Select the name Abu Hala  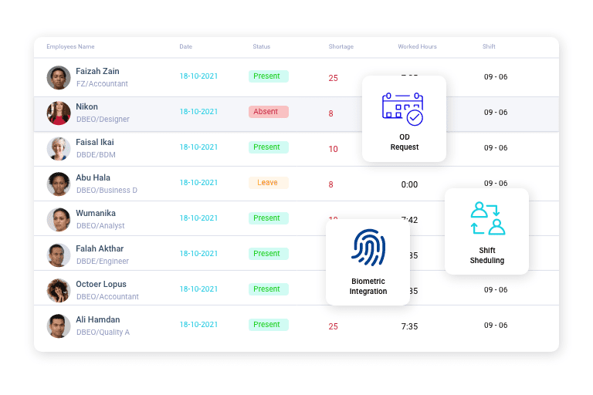pos(93,177)
